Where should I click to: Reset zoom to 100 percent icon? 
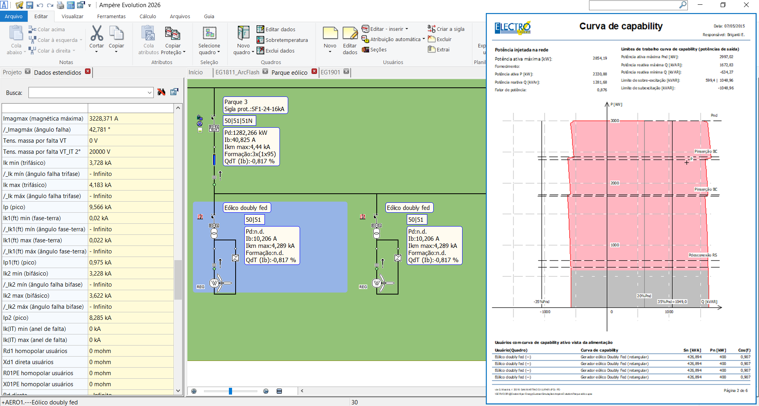pos(266,391)
